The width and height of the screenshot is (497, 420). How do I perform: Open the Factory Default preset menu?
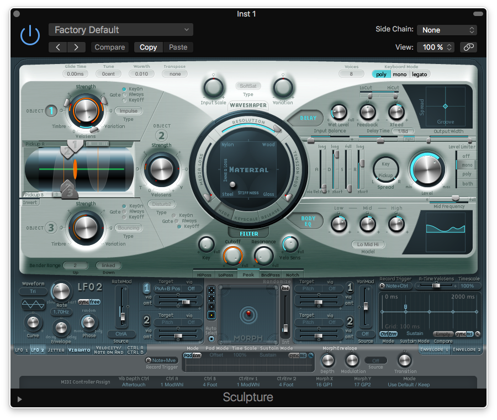(121, 30)
